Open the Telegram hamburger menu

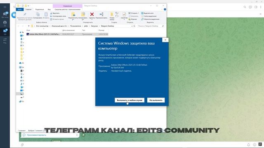pos(5,7)
